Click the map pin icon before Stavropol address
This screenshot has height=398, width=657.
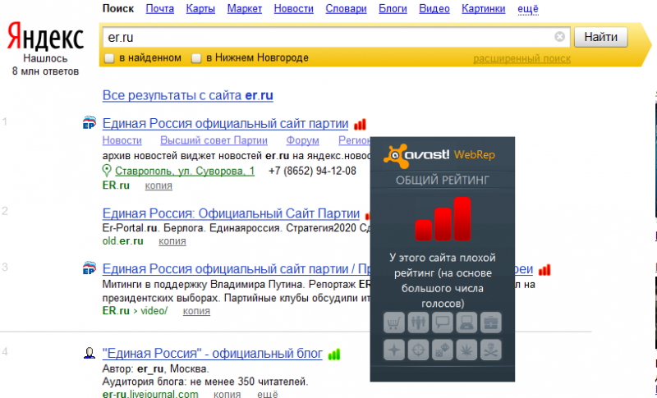pos(107,171)
